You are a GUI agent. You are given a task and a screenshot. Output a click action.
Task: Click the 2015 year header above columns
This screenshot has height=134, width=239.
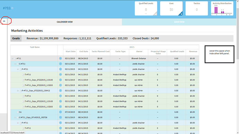click(132, 47)
